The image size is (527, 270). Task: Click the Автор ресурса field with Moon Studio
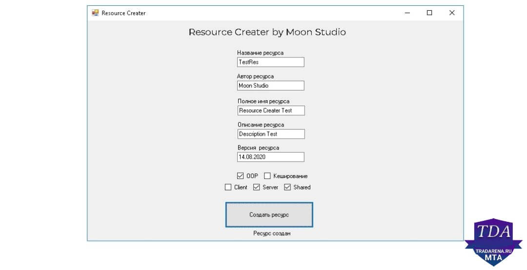point(270,86)
